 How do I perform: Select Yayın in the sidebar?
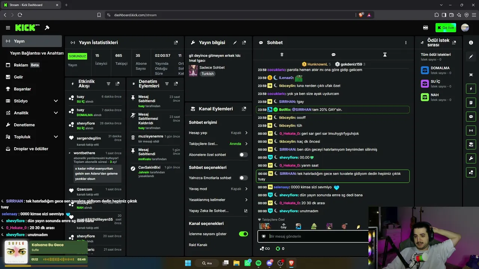pyautogui.click(x=32, y=41)
